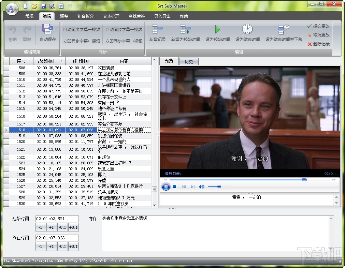Decrease 起始时间 by 0.1 second
This screenshot has width=345, height=268.
[x=62, y=227]
